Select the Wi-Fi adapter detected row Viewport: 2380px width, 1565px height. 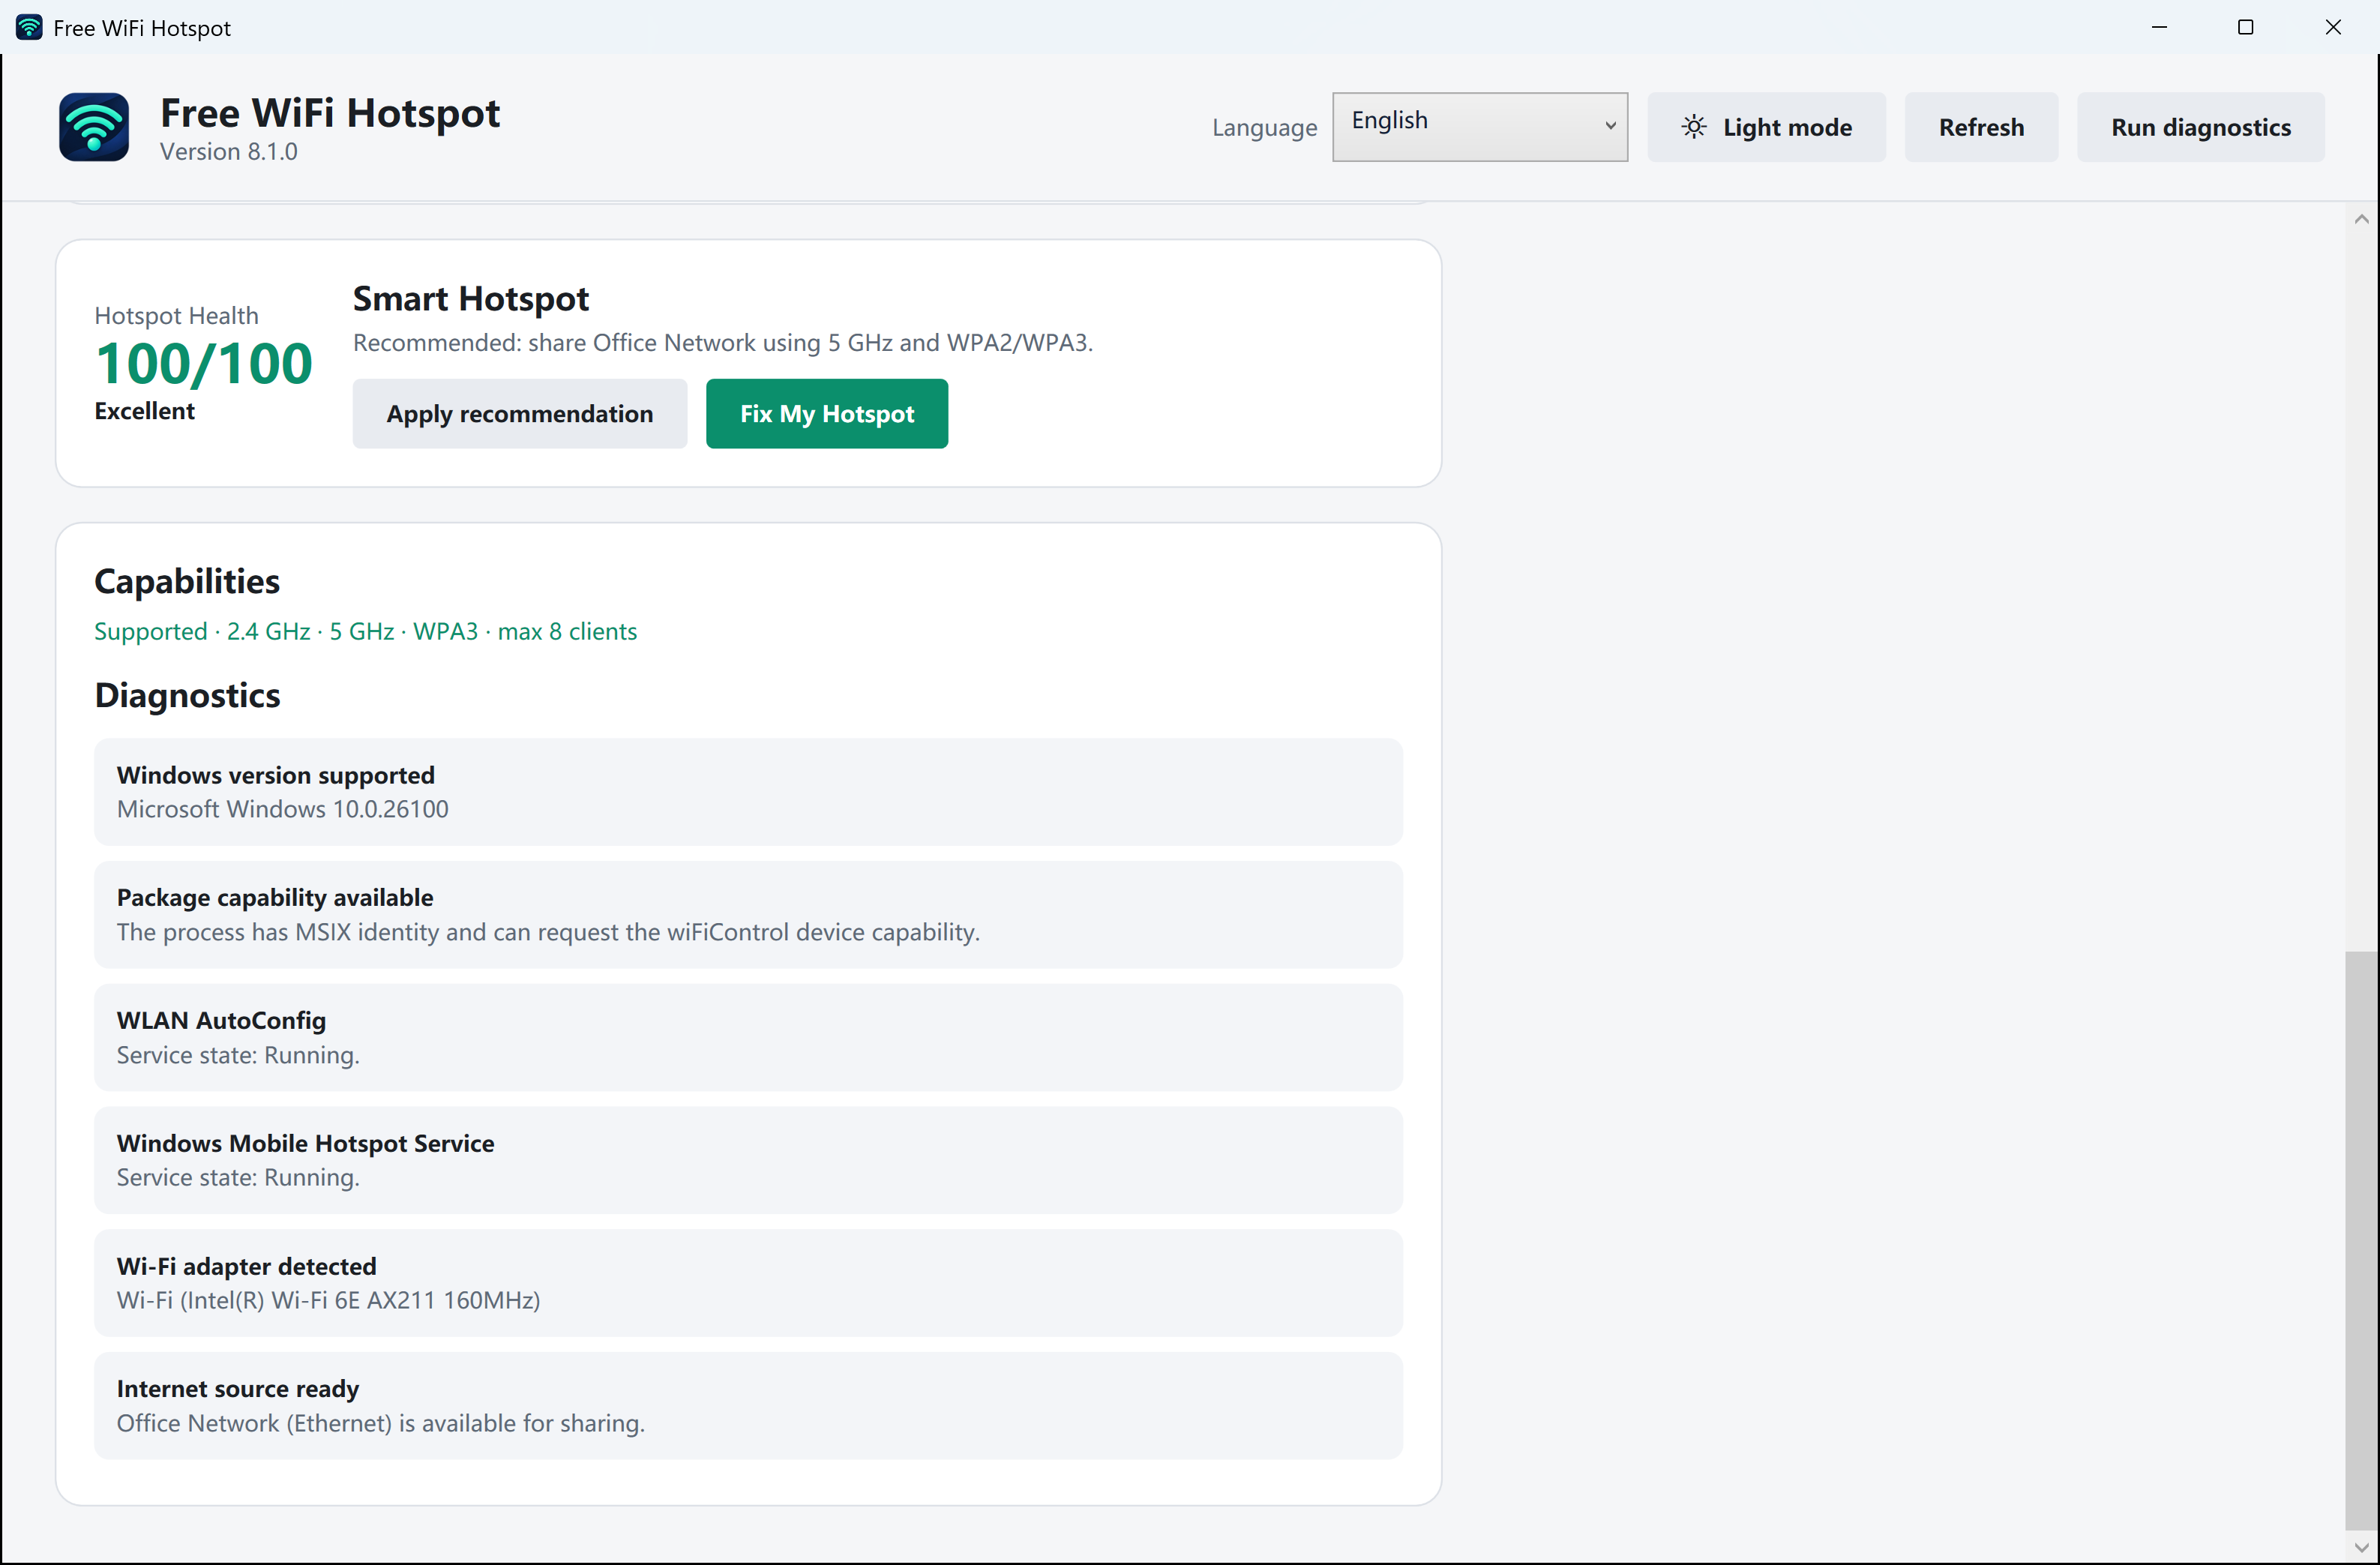(x=748, y=1283)
